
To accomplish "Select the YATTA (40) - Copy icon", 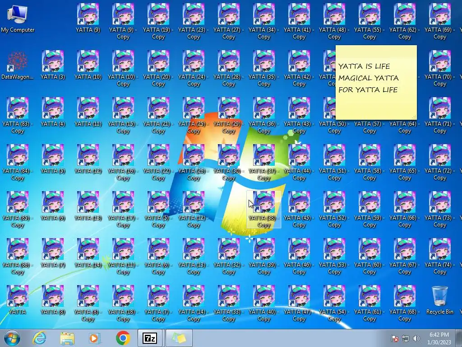I will (263, 303).
